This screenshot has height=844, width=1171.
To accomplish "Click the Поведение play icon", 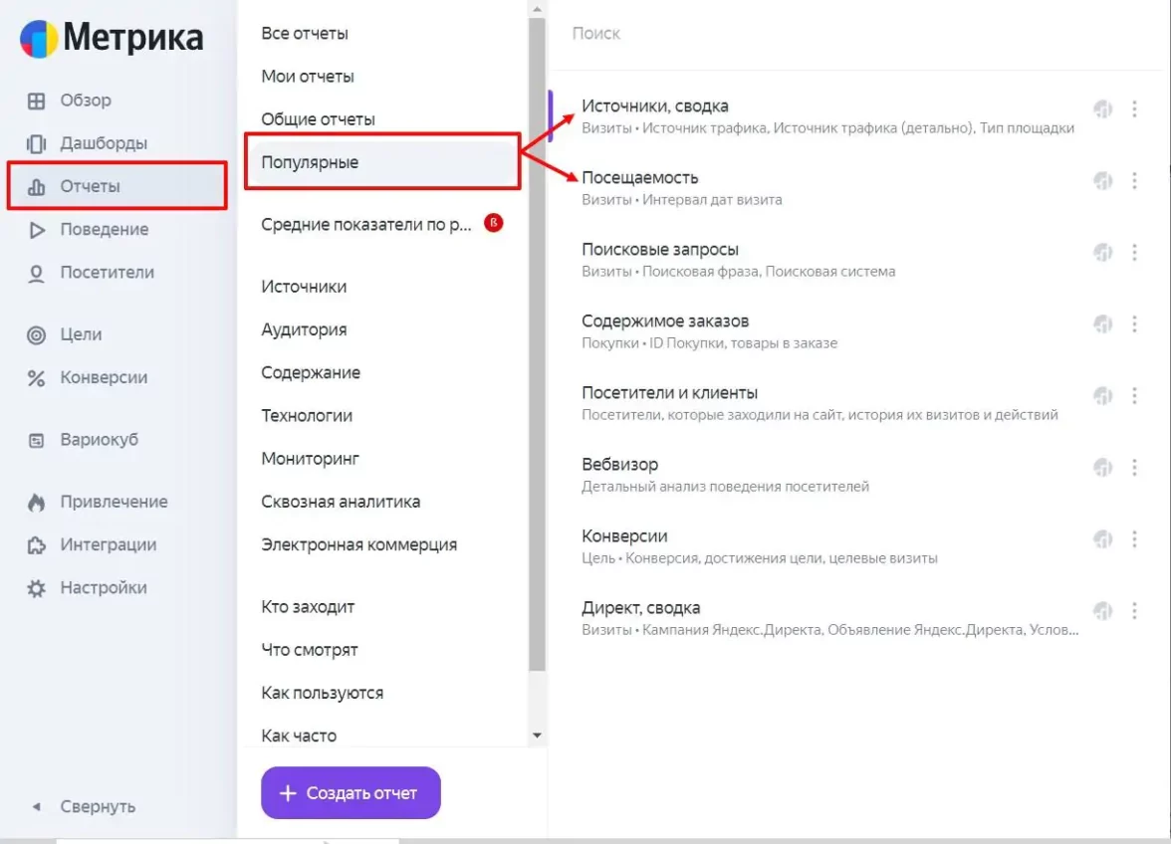I will click(36, 230).
